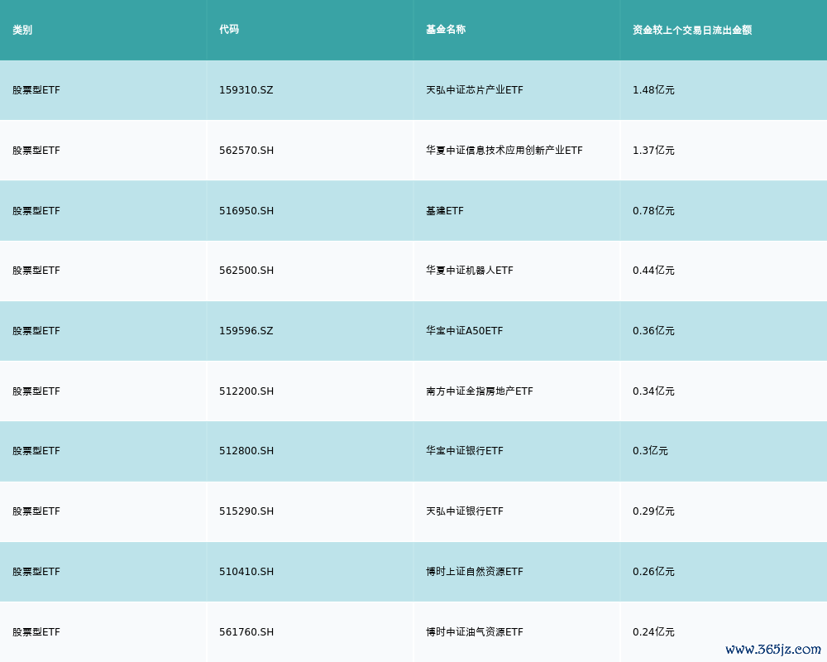Click outflow value 0.26亿元
Screen dimensions: 827x662
(653, 573)
